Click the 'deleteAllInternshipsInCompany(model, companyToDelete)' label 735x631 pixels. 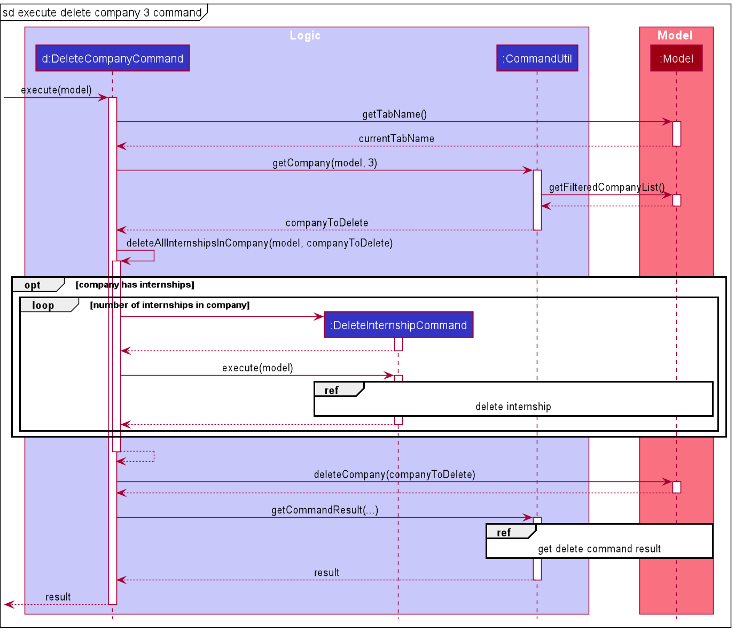click(x=260, y=243)
